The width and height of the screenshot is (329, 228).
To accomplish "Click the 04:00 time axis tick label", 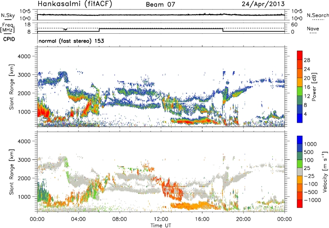I will click(78, 219).
